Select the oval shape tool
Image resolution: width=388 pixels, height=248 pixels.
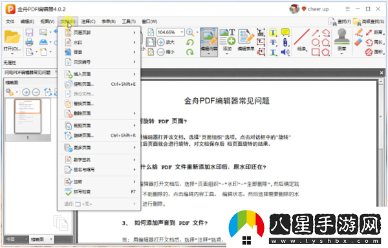point(316,42)
